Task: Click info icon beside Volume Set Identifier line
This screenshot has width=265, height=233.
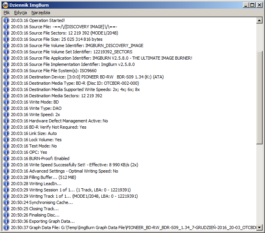Action: point(6,52)
